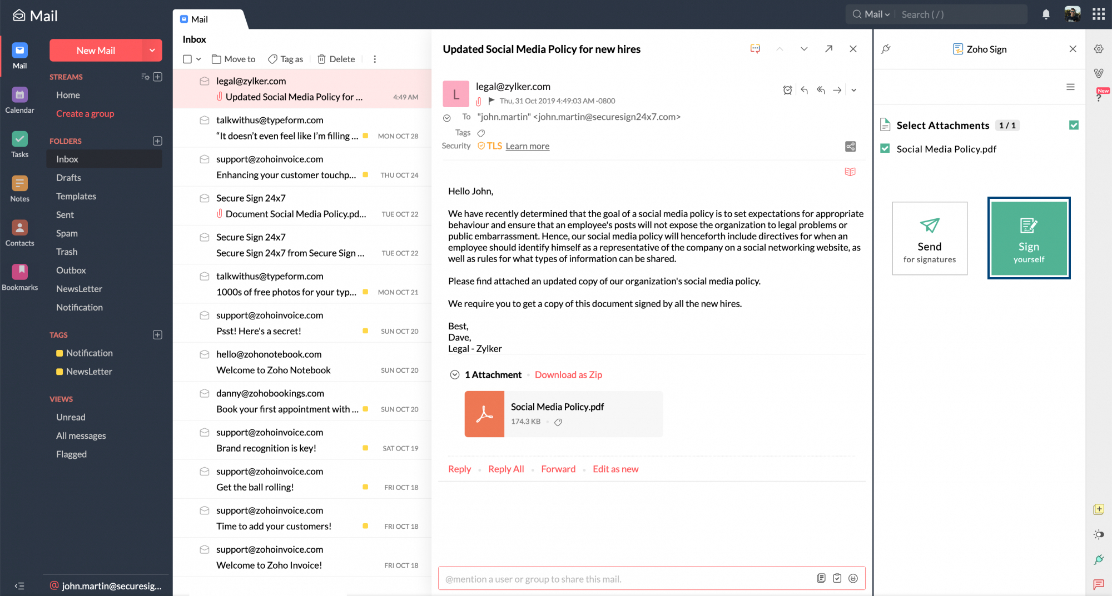Switch to the Mail tab

pos(199,18)
